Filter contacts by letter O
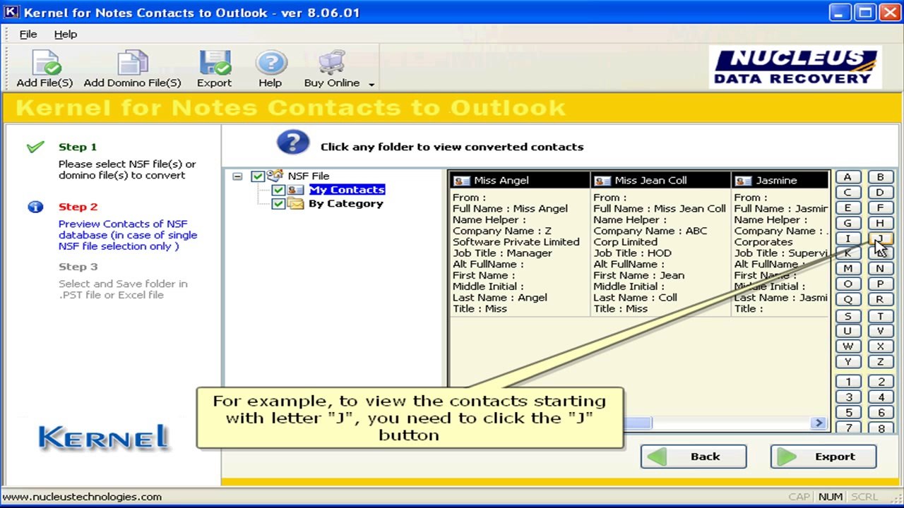Viewport: 904px width, 508px height. [x=847, y=284]
